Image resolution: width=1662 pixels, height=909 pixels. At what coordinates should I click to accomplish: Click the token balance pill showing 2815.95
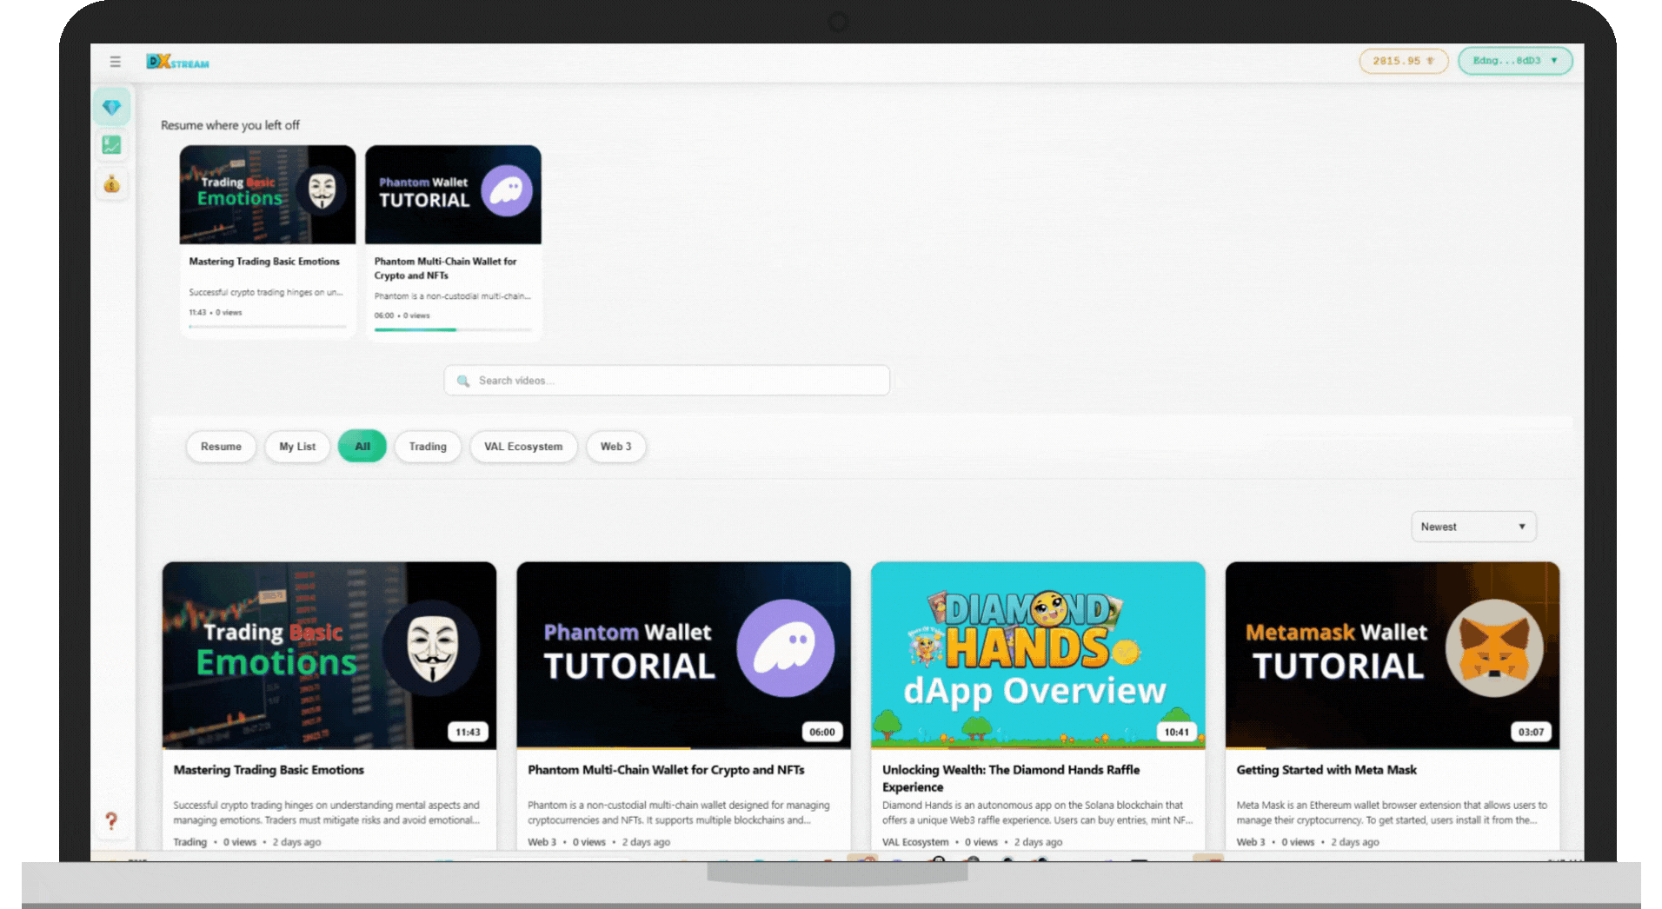pos(1403,61)
